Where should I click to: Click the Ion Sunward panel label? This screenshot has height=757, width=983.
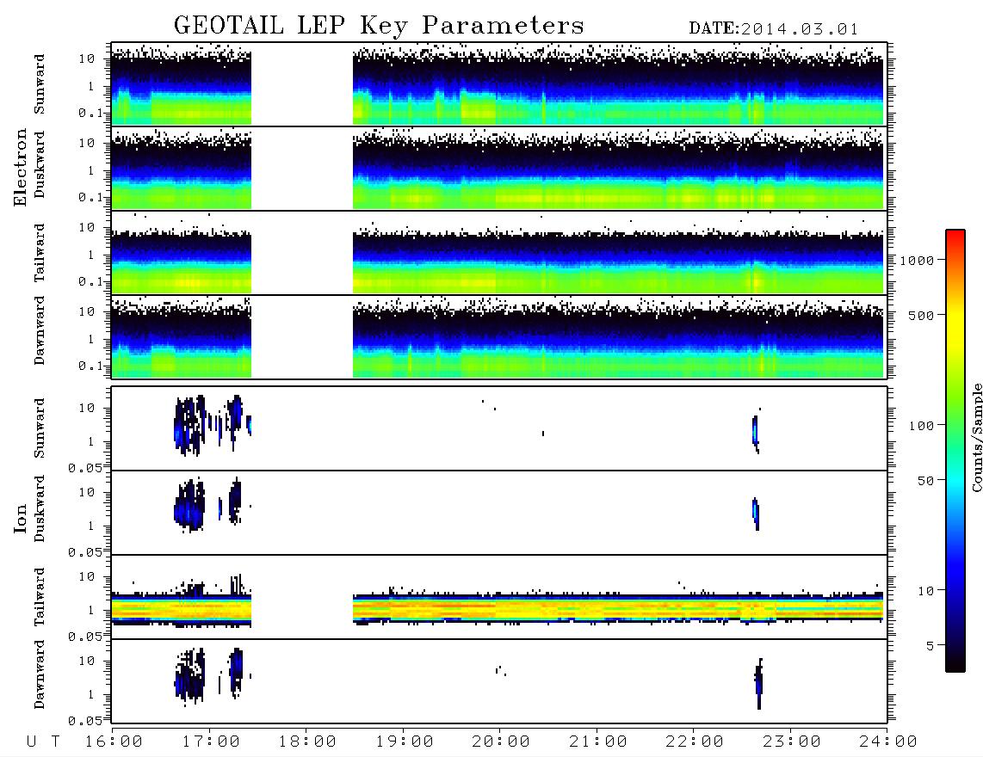[x=40, y=428]
